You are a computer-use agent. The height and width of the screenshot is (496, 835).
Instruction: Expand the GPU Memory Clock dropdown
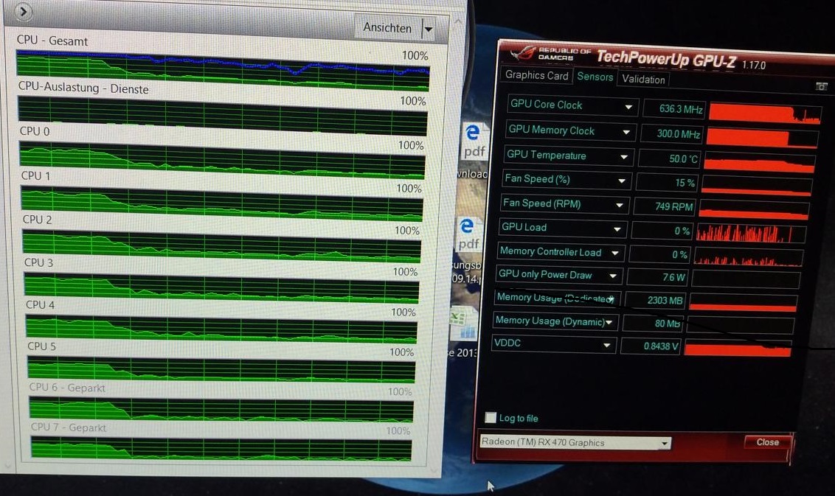pyautogui.click(x=627, y=132)
